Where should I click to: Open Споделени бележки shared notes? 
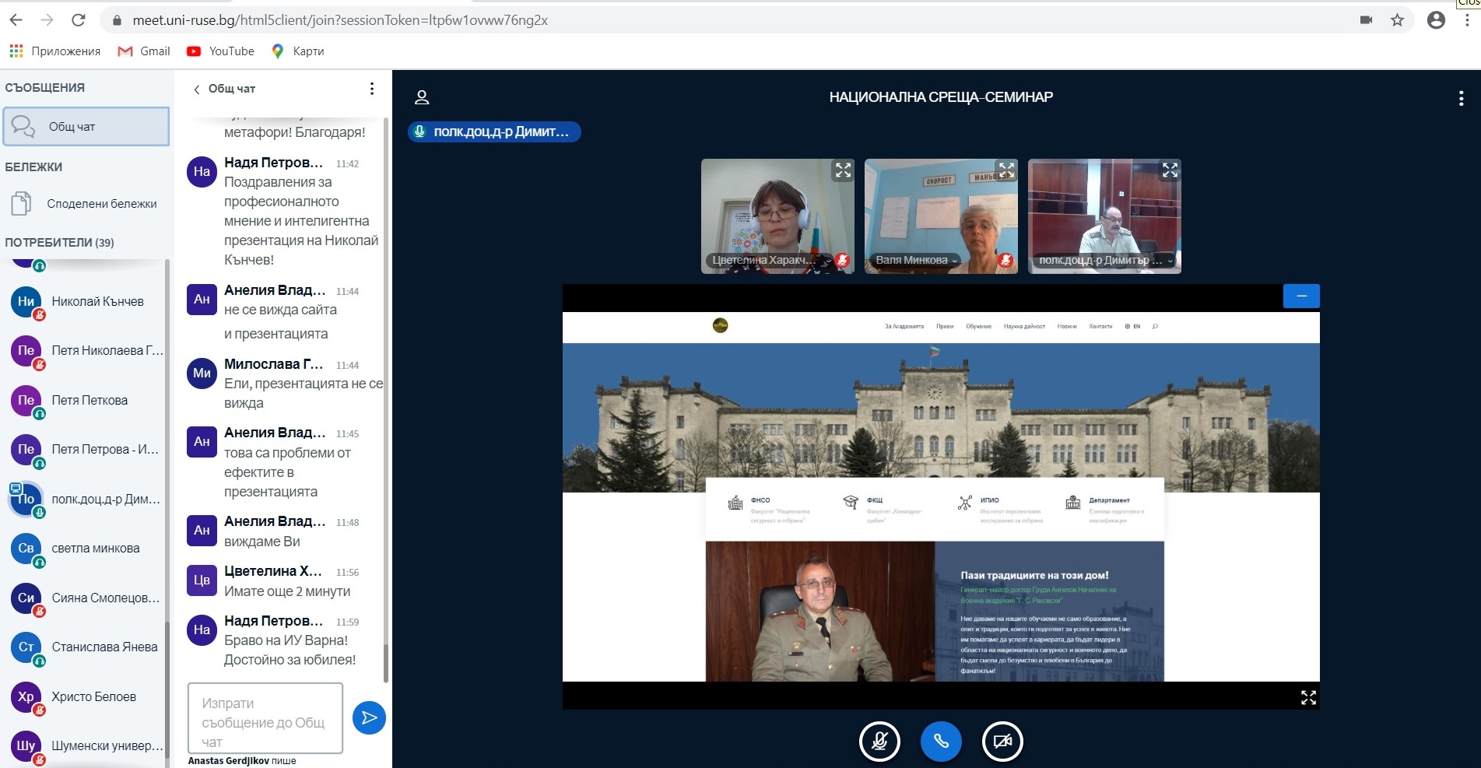point(84,204)
